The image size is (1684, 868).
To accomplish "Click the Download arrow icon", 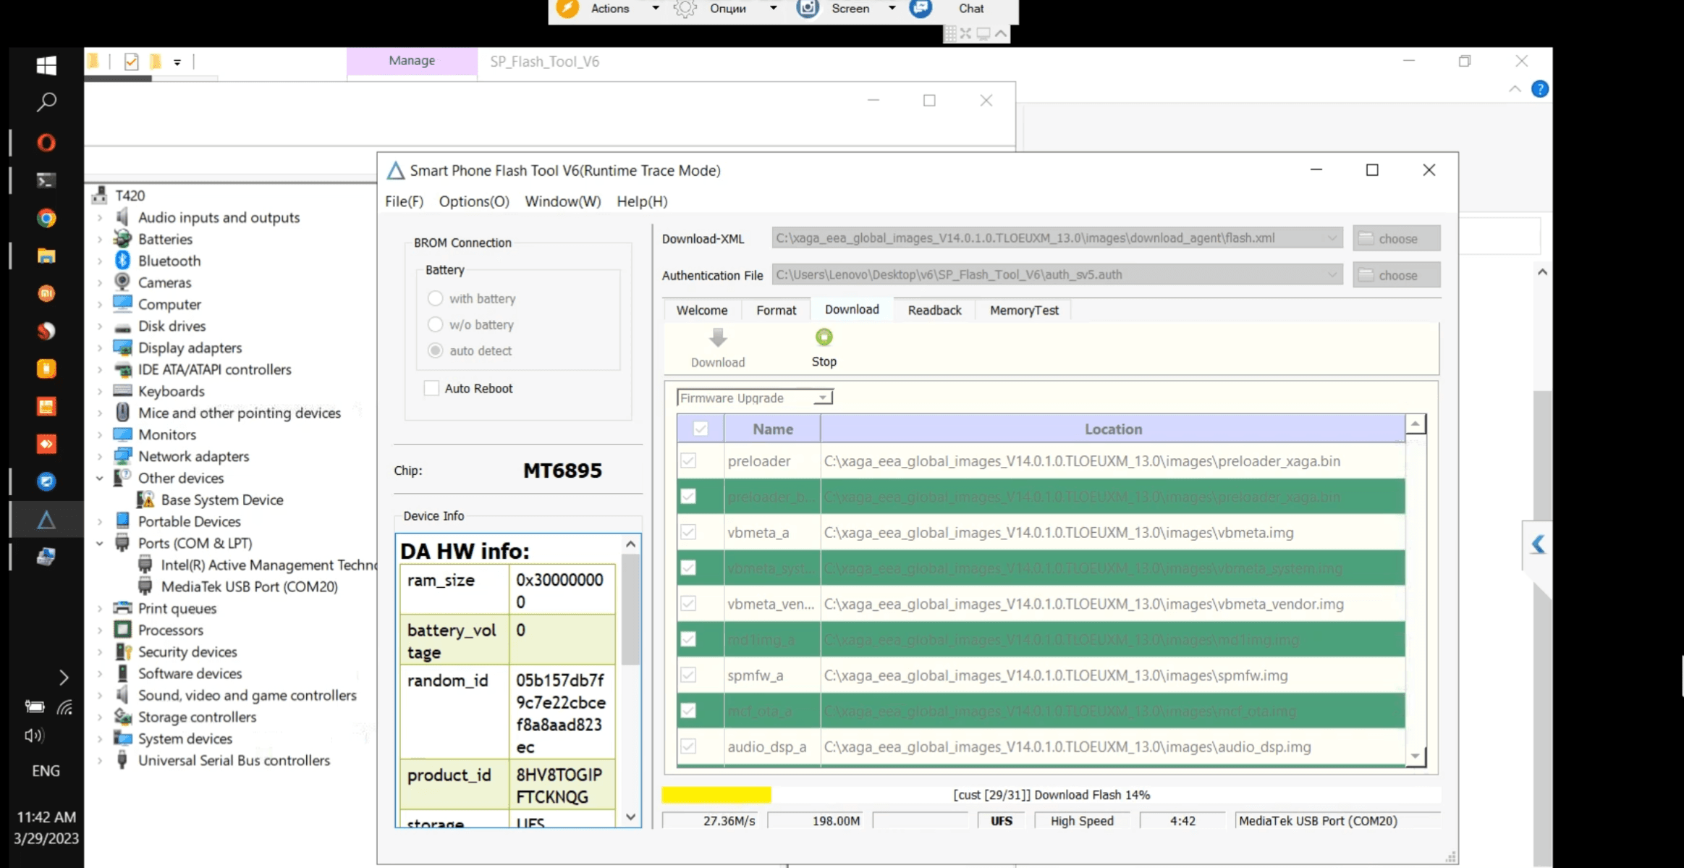I will click(717, 338).
